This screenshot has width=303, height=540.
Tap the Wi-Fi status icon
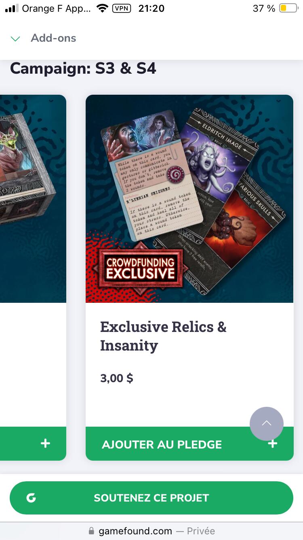click(x=103, y=8)
